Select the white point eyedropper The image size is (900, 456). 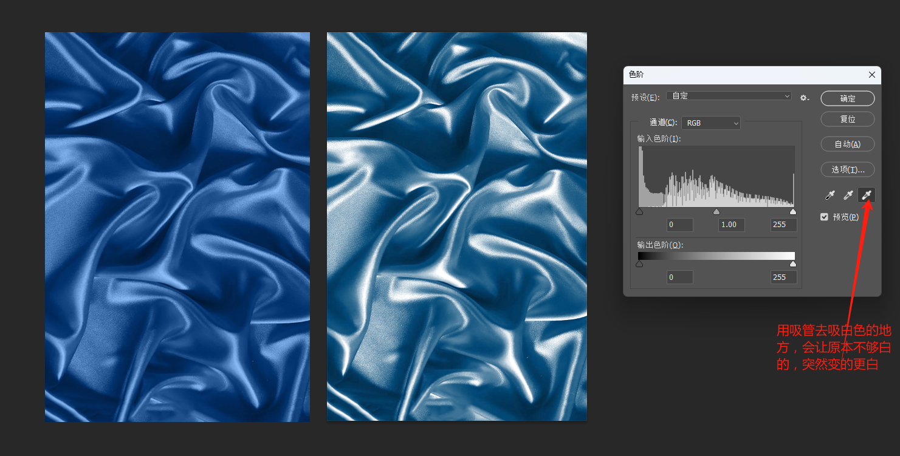(867, 195)
